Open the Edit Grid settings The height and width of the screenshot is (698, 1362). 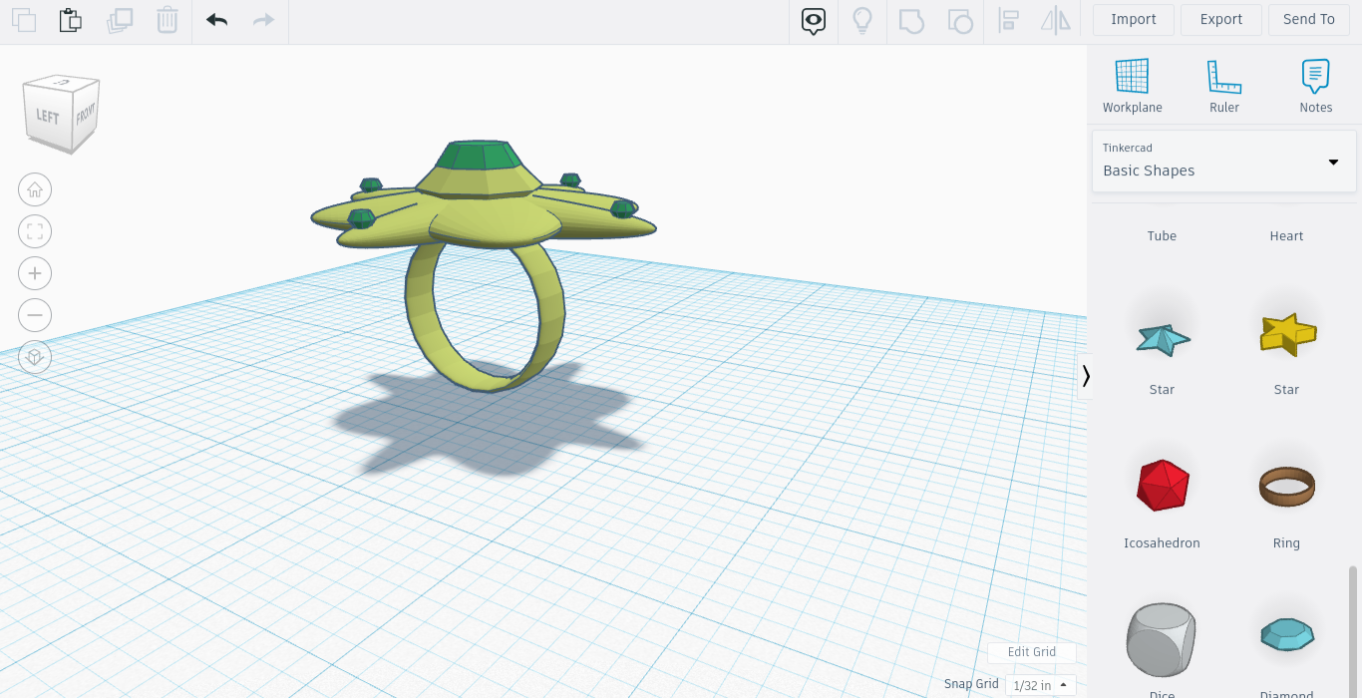[1032, 652]
